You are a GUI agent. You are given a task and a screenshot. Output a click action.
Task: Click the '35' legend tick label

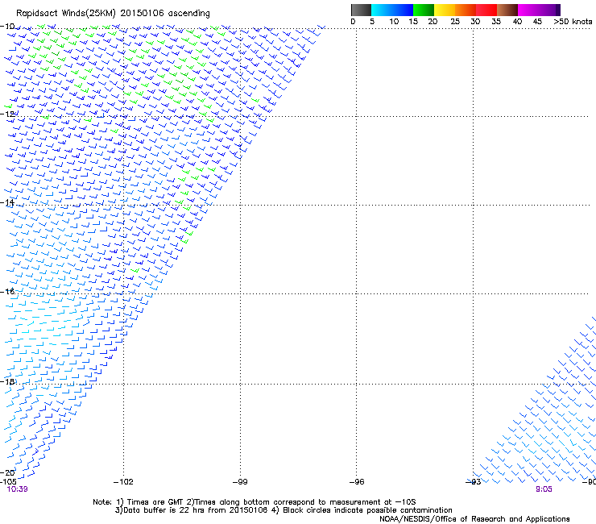[496, 22]
